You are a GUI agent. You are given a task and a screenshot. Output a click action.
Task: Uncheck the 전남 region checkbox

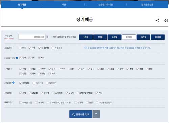pyautogui.click(x=21, y=74)
